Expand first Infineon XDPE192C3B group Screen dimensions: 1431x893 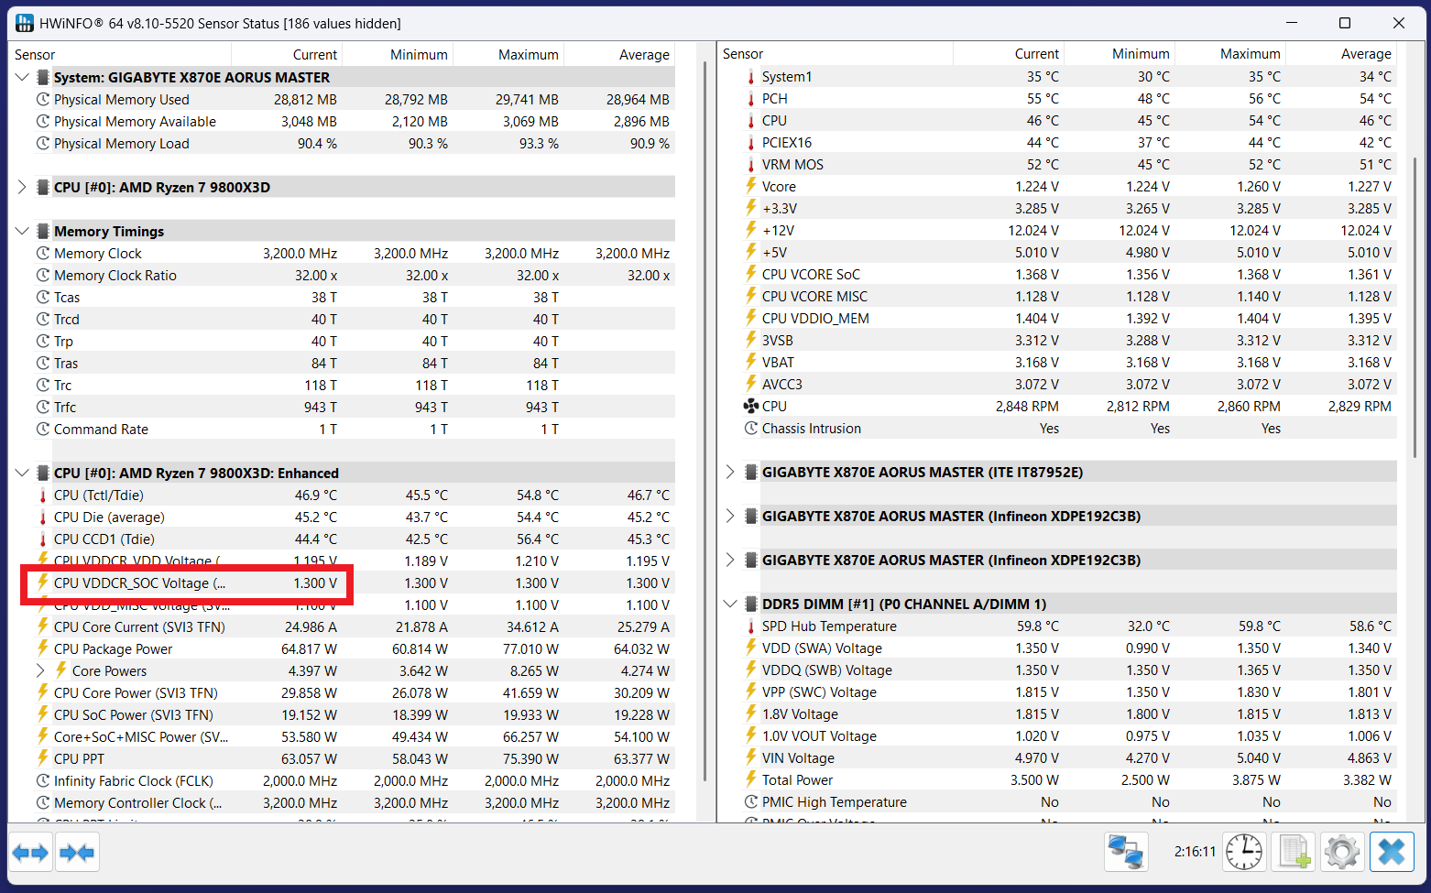730,516
